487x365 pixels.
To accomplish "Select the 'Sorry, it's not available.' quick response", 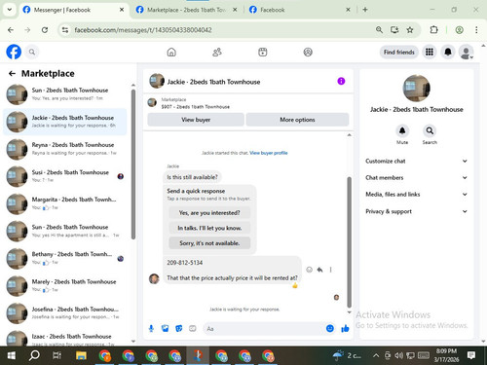I will pyautogui.click(x=209, y=243).
